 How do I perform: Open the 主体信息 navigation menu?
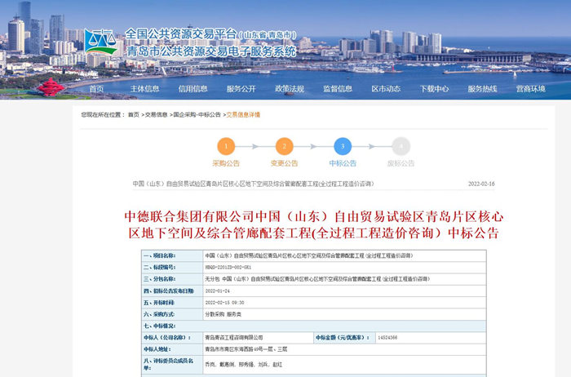coord(145,89)
